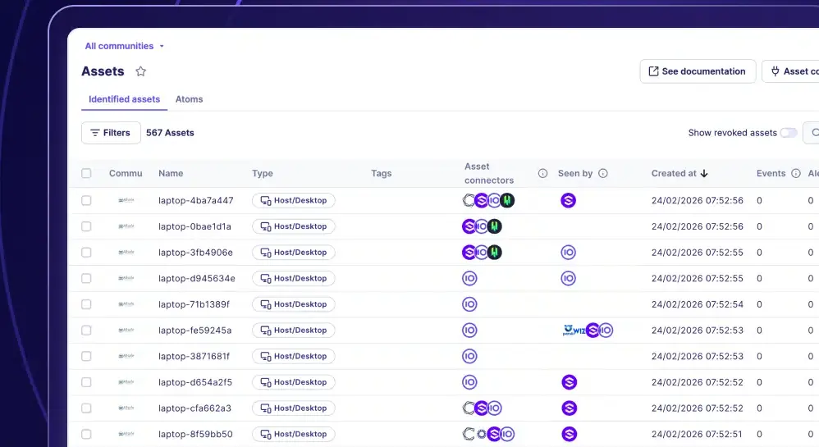The image size is (819, 447).
Task: Click green connector icon for laptop-0bae1d1a
Action: click(x=494, y=226)
